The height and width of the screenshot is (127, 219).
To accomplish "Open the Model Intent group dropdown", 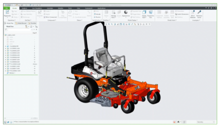I will click(172, 20).
